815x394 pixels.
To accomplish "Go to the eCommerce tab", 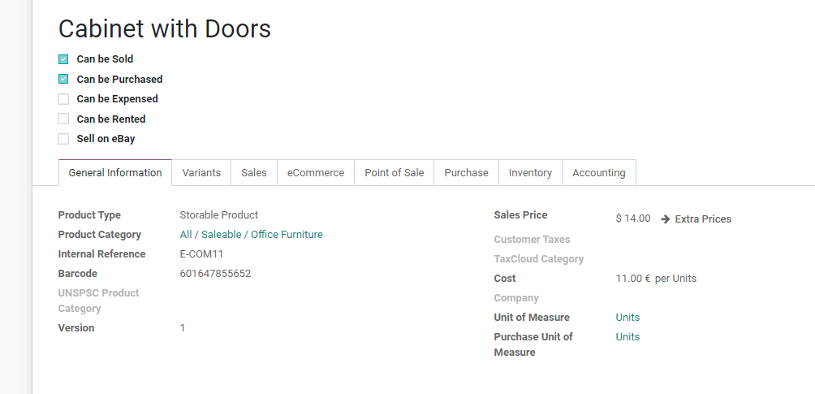I will point(316,173).
